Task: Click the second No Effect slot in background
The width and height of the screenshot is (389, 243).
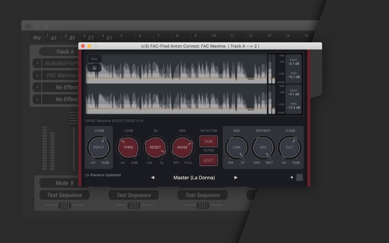Action: 60,100
